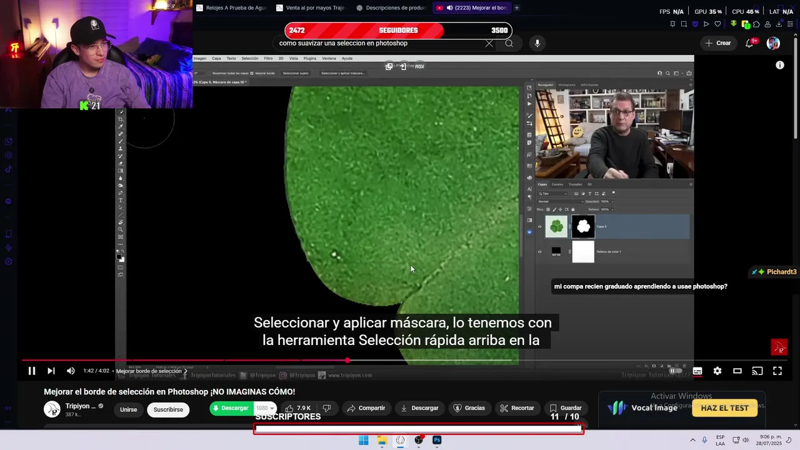Viewport: 800px width, 450px height.
Task: Click the browser pin icon
Action: 672,24
